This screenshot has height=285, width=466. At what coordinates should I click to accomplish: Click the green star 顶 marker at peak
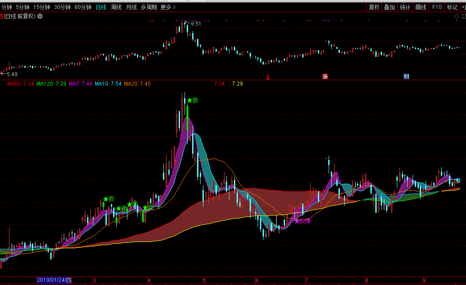click(x=193, y=100)
